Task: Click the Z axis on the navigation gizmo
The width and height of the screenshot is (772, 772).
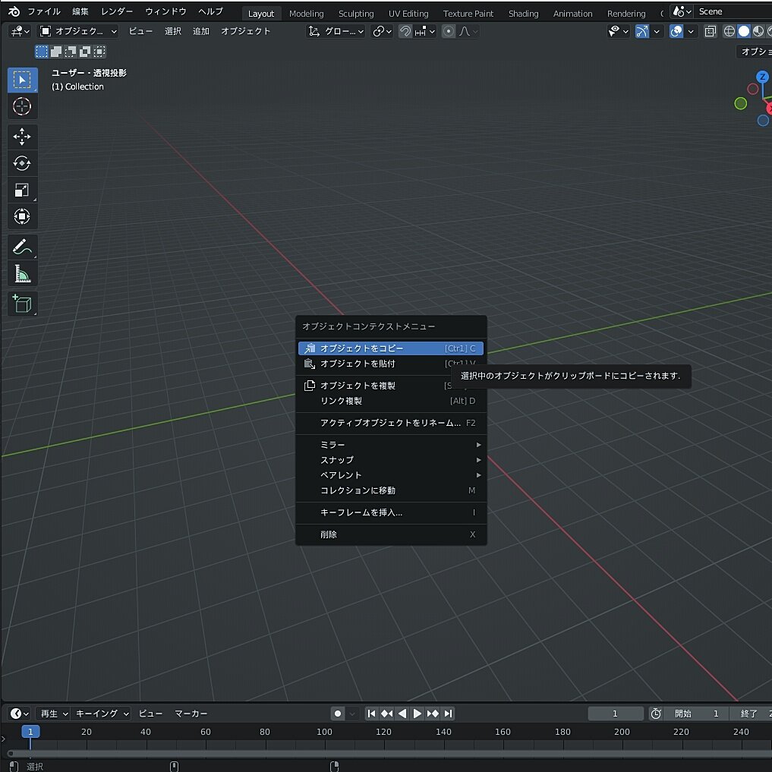Action: tap(763, 77)
